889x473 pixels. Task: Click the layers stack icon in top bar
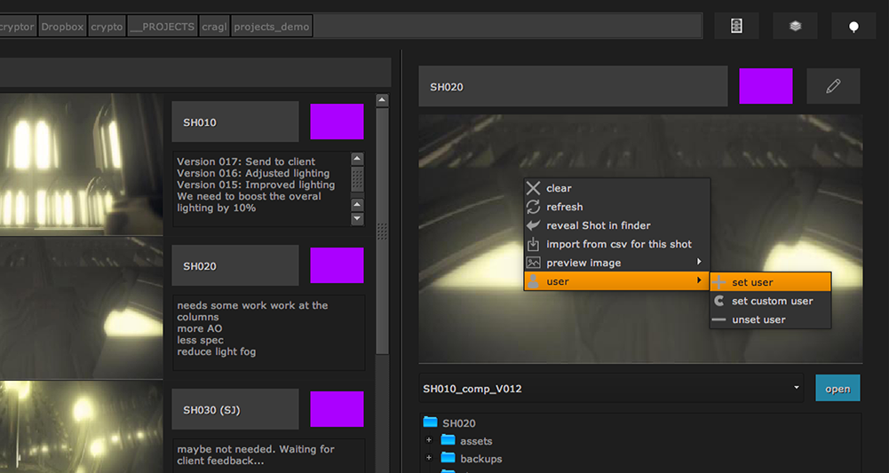point(795,27)
